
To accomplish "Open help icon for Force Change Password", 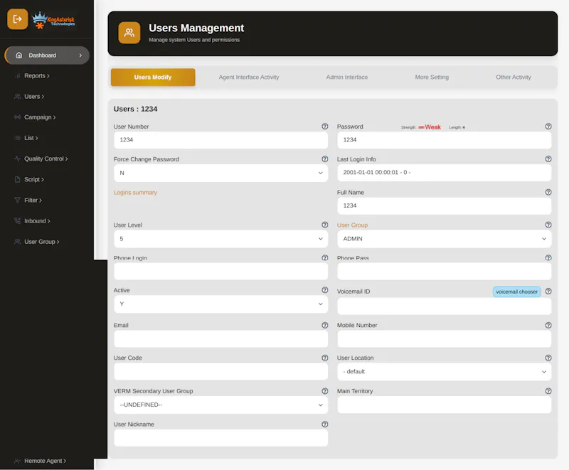I will (x=325, y=159).
